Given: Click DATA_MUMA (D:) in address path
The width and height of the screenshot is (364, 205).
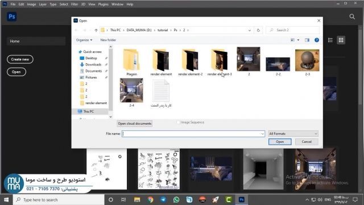Looking at the screenshot, I should coord(139,30).
